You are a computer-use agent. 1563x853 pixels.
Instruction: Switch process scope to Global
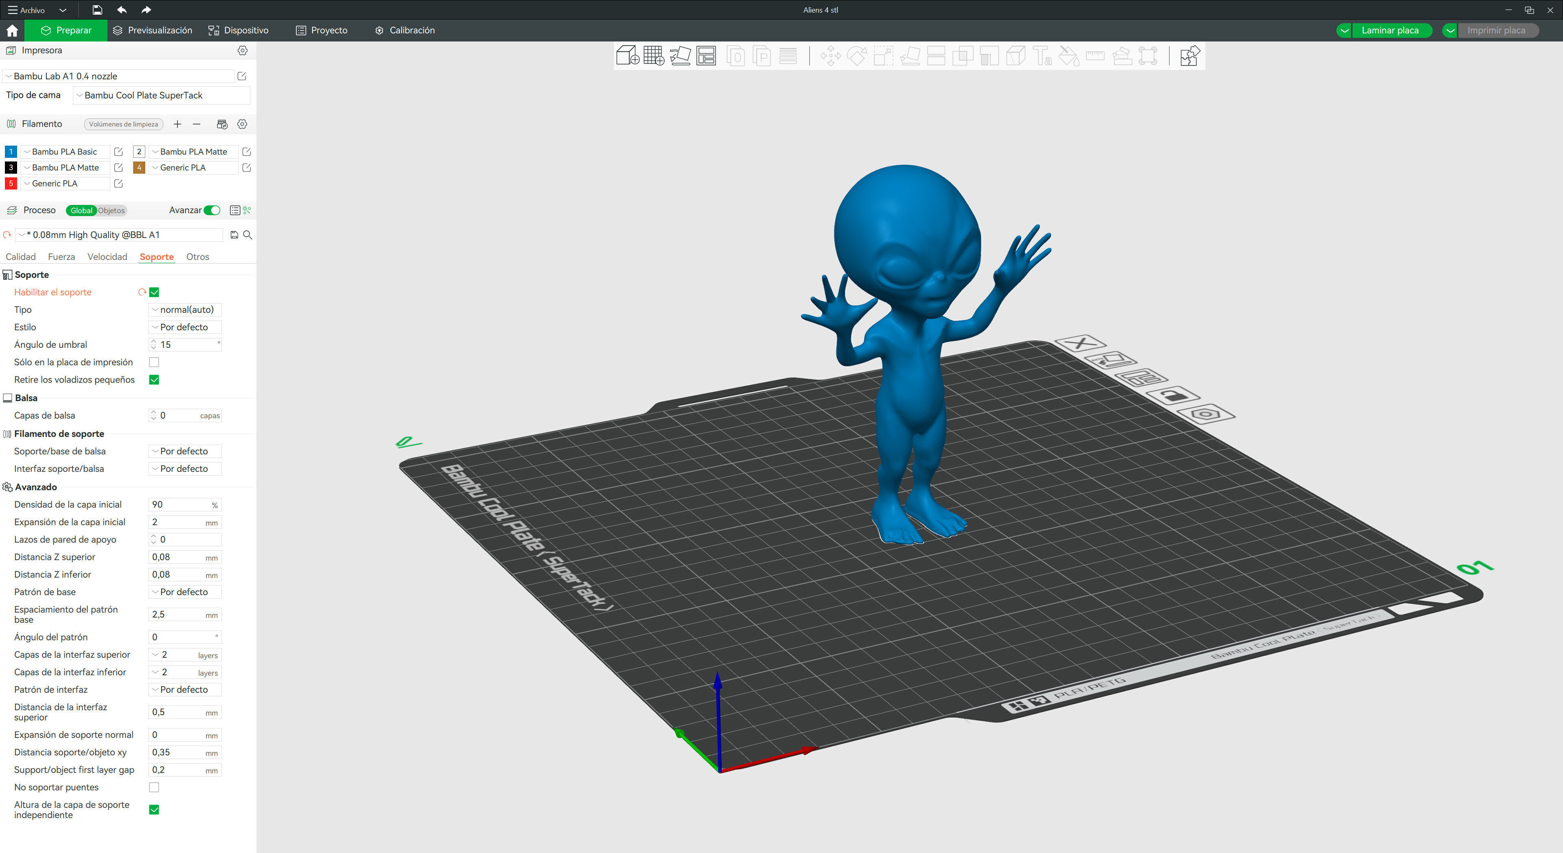click(81, 210)
